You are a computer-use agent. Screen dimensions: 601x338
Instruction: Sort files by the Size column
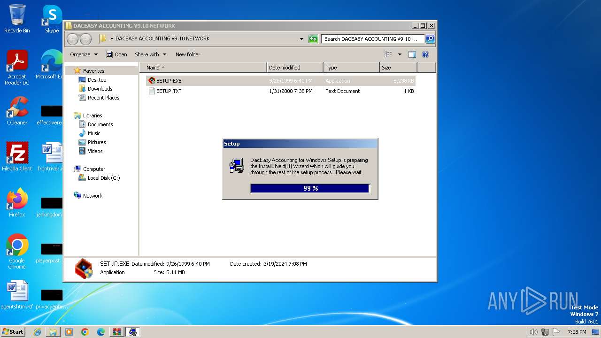point(398,68)
